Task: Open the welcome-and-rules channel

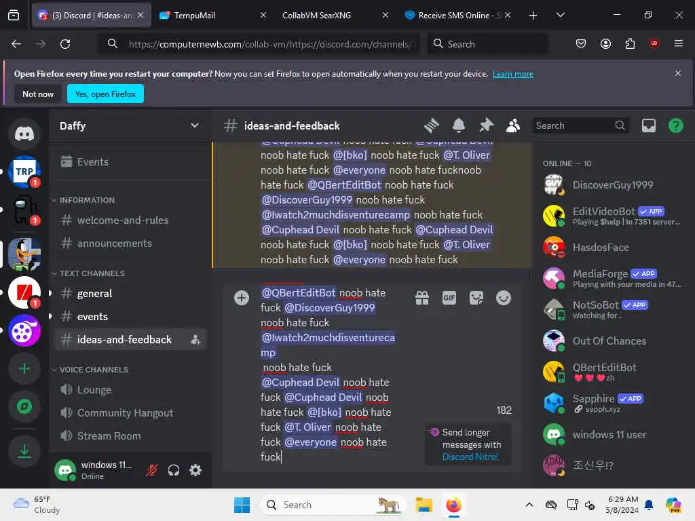Action: tap(130, 220)
